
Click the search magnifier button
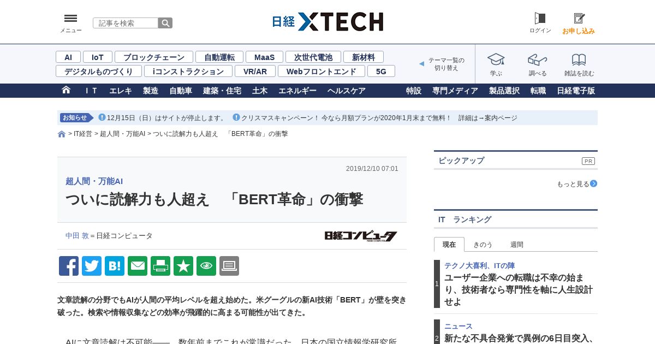[165, 23]
